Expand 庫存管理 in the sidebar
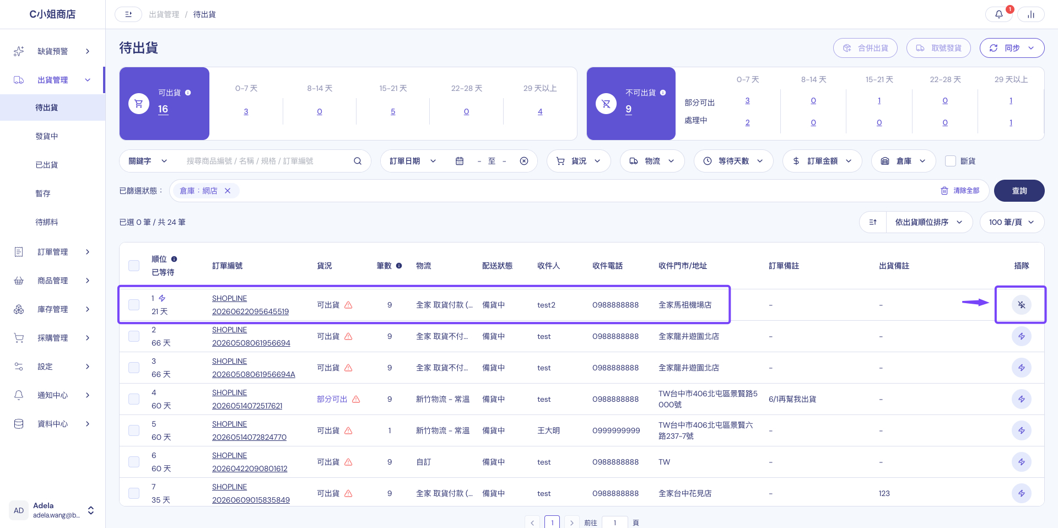Screen dimensions: 1058x528 [52, 309]
